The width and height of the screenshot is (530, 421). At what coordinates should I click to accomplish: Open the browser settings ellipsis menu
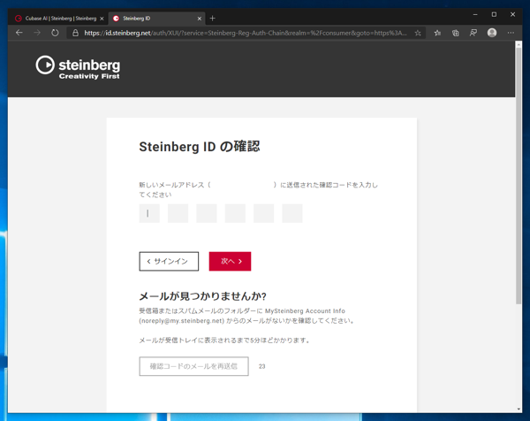pos(511,33)
